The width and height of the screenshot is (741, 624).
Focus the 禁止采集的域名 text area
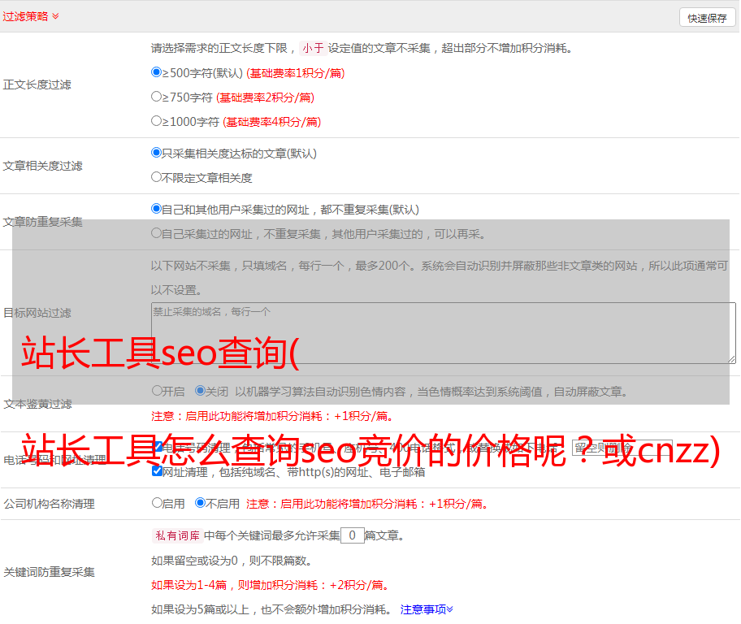pos(444,333)
